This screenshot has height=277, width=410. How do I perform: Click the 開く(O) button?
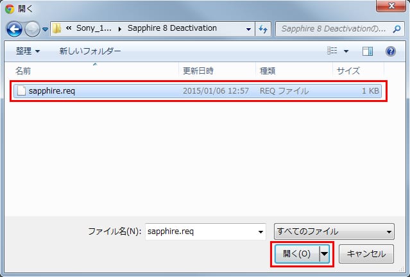[297, 253]
